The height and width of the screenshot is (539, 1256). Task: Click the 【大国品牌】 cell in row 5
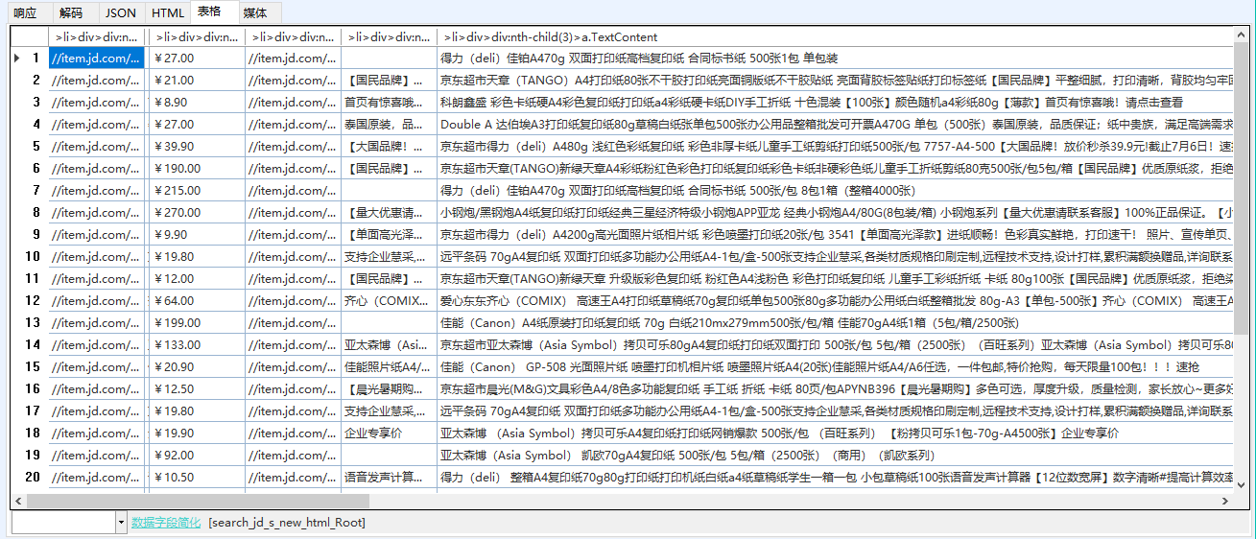click(x=388, y=147)
